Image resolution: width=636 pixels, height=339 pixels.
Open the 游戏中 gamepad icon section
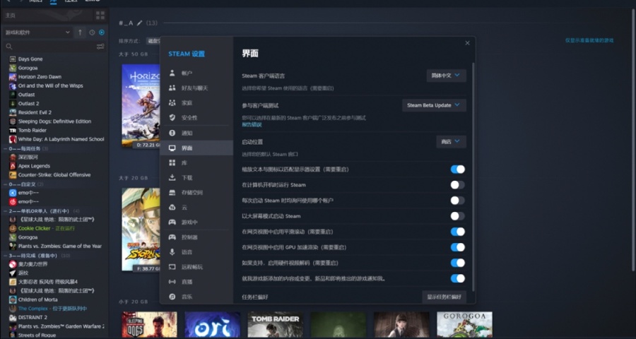click(172, 222)
